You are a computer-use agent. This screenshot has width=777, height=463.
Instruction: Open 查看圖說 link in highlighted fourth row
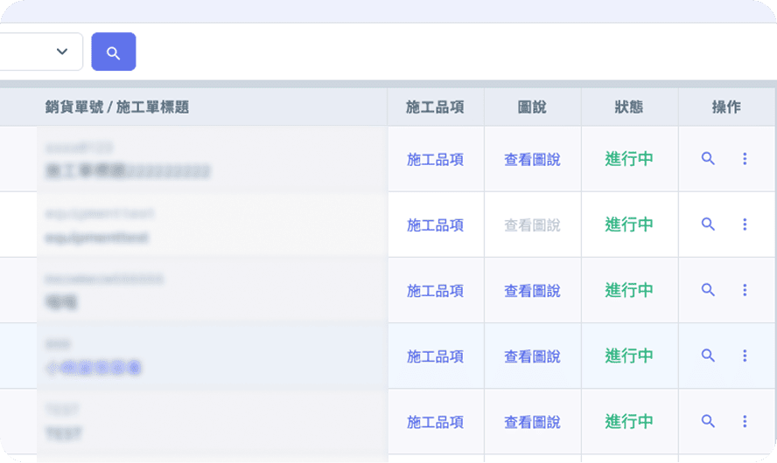(532, 356)
